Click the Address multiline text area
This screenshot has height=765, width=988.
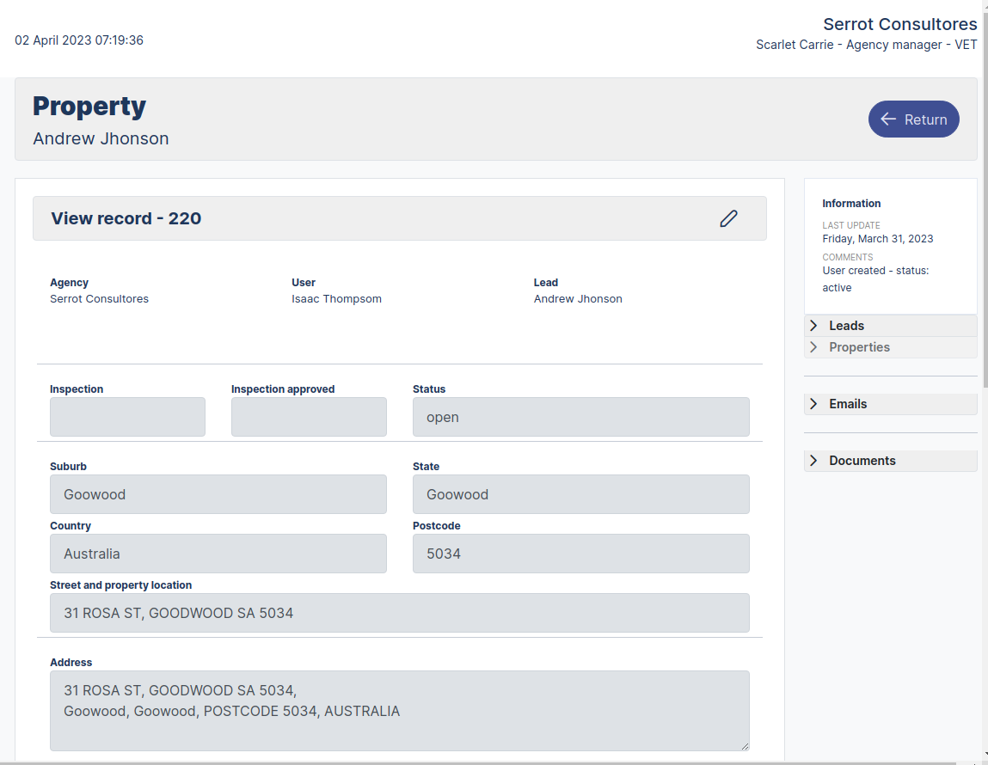tap(400, 710)
